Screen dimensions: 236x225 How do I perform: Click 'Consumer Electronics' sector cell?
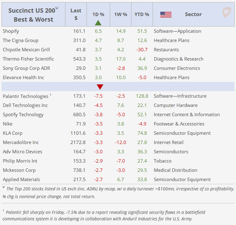pyautogui.click(x=177, y=68)
